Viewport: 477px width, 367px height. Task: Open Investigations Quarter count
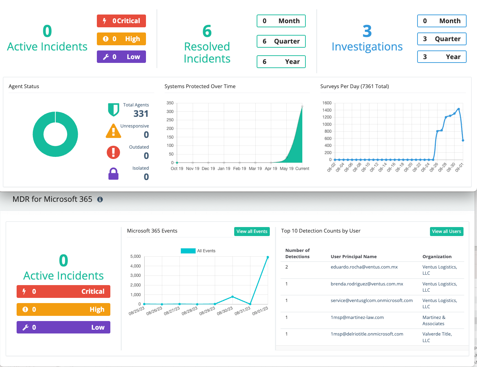pos(442,39)
